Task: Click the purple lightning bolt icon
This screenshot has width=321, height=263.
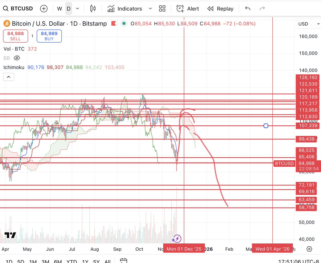Action: tap(177, 238)
